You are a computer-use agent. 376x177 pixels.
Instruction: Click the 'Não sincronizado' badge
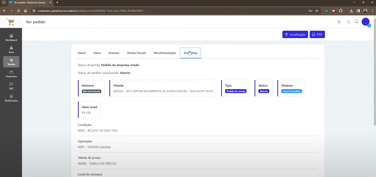(x=91, y=91)
